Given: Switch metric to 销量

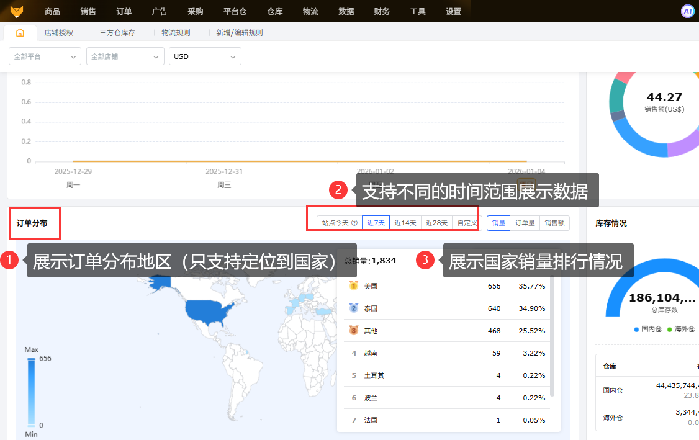Looking at the screenshot, I should pos(498,223).
